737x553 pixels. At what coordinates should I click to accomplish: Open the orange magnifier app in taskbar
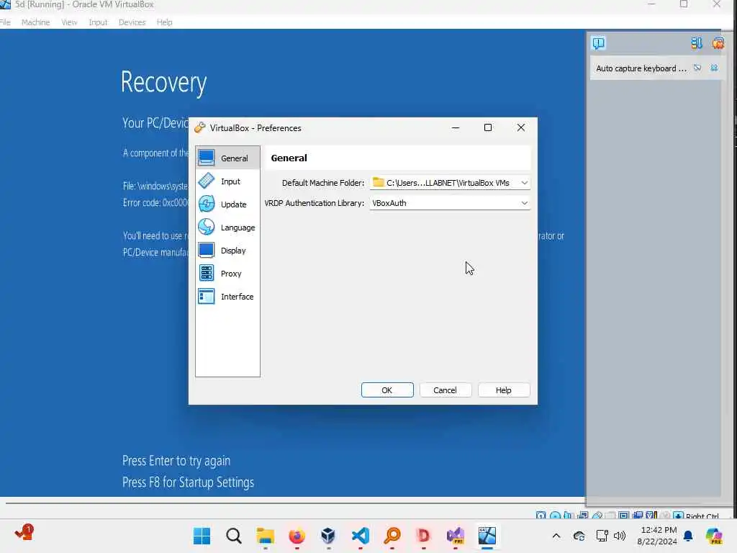(x=392, y=536)
